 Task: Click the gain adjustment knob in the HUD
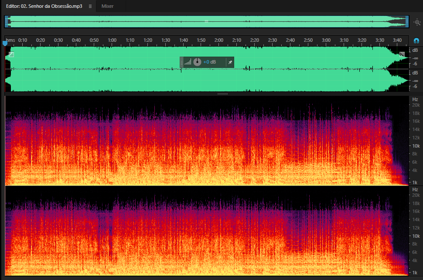pos(197,62)
